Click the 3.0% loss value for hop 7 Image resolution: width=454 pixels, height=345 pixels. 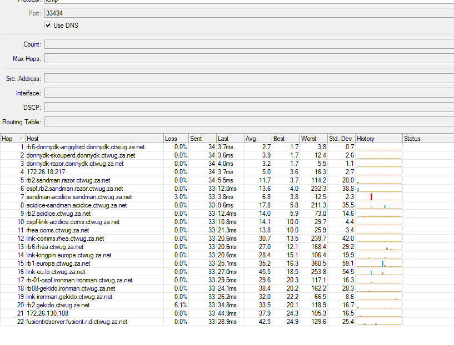pos(181,197)
